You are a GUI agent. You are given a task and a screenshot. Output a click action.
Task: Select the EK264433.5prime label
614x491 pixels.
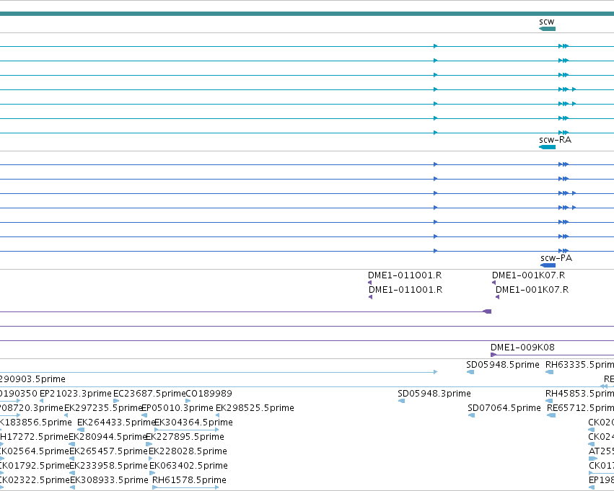116,422
